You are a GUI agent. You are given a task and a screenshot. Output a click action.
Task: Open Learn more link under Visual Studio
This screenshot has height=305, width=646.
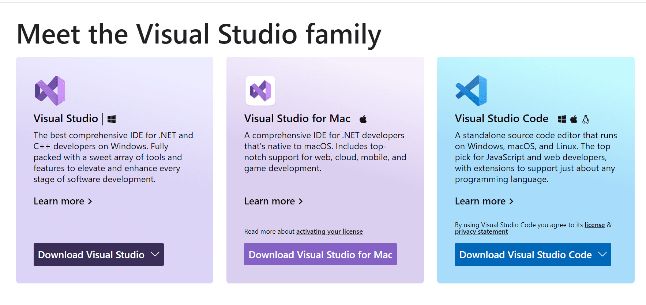point(63,201)
